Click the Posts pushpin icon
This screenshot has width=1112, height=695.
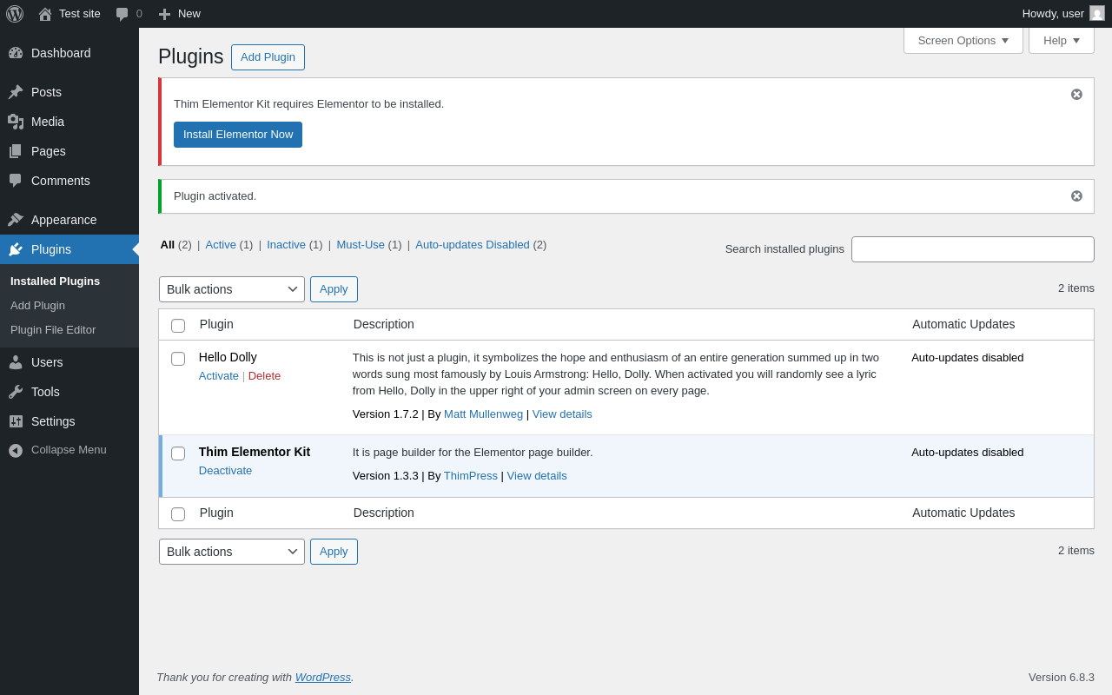click(x=16, y=92)
